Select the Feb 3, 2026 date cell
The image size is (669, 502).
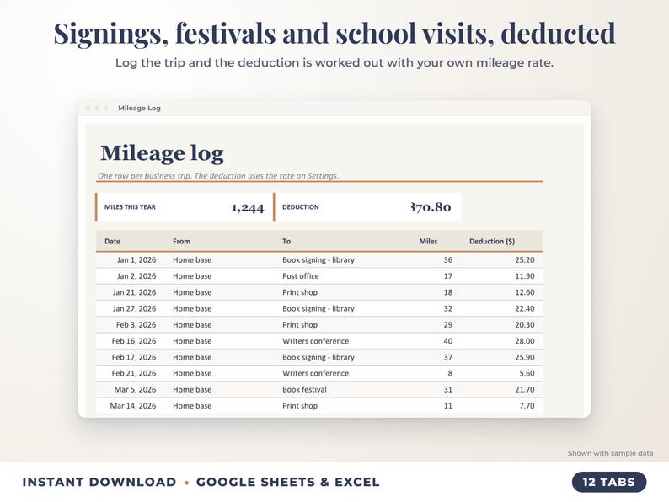(x=136, y=324)
